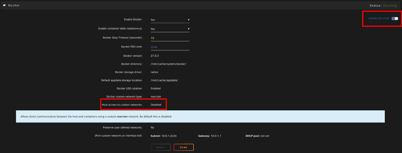Click the Gateway value '10.0.1.1'

click(x=216, y=136)
